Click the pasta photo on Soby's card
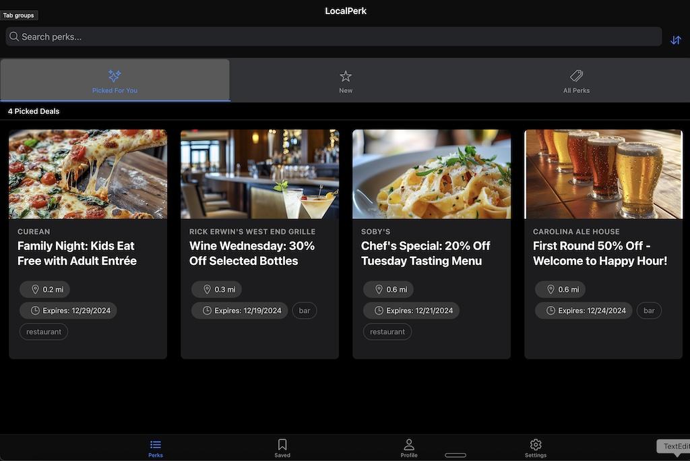Image resolution: width=690 pixels, height=461 pixels. click(x=432, y=174)
